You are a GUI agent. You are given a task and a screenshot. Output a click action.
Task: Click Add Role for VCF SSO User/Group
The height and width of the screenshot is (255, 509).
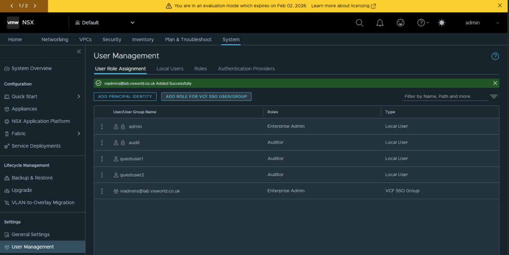206,96
